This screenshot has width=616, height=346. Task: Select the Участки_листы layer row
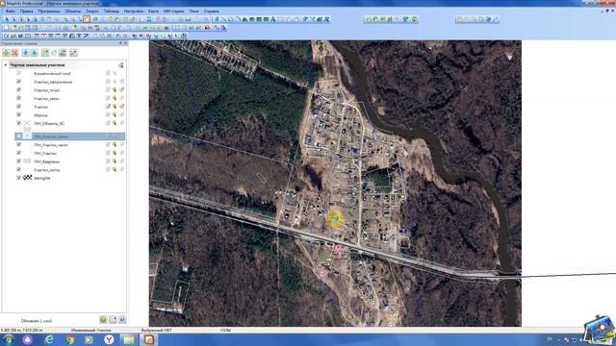[x=70, y=170]
